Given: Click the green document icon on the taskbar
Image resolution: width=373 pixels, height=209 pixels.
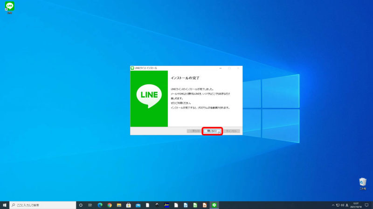Looking at the screenshot, I should [195, 205].
